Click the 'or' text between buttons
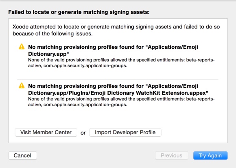This screenshot has height=168, width=236. 83,133
